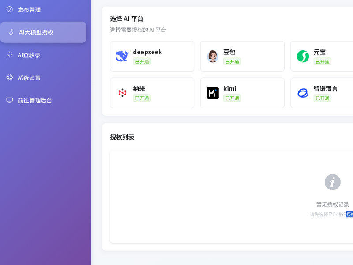Select the black kimi logo icon

pyautogui.click(x=212, y=93)
